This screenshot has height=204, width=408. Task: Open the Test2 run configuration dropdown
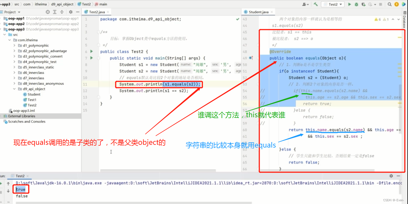[x=333, y=4]
